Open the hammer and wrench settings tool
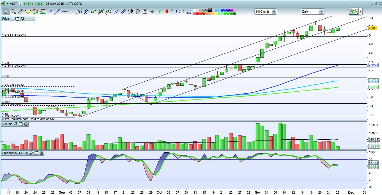This screenshot has height=195, width=382. [x=130, y=12]
